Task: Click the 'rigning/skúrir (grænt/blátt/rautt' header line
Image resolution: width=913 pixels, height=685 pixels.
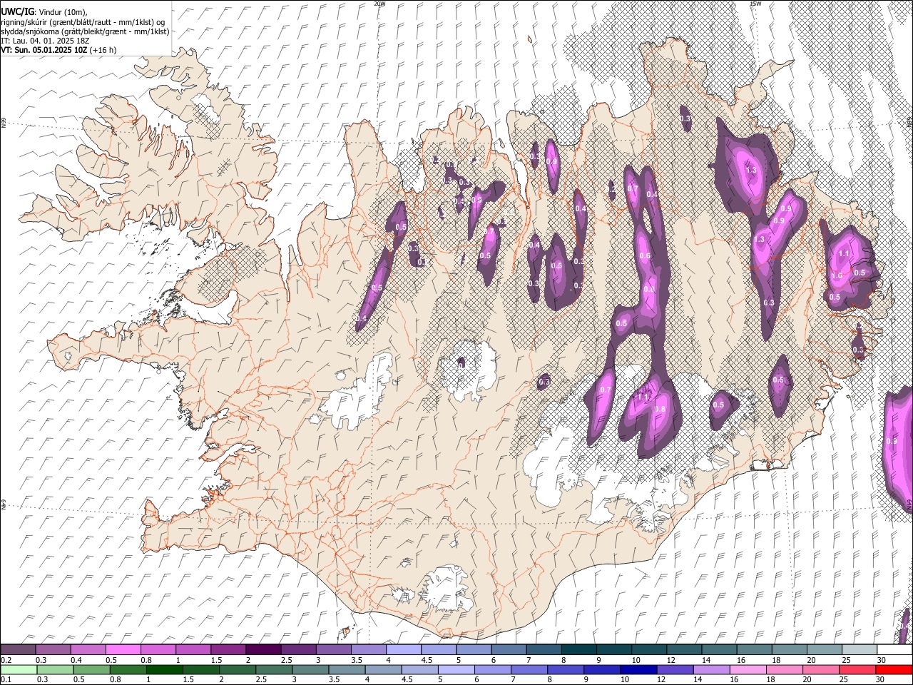Action: click(83, 22)
